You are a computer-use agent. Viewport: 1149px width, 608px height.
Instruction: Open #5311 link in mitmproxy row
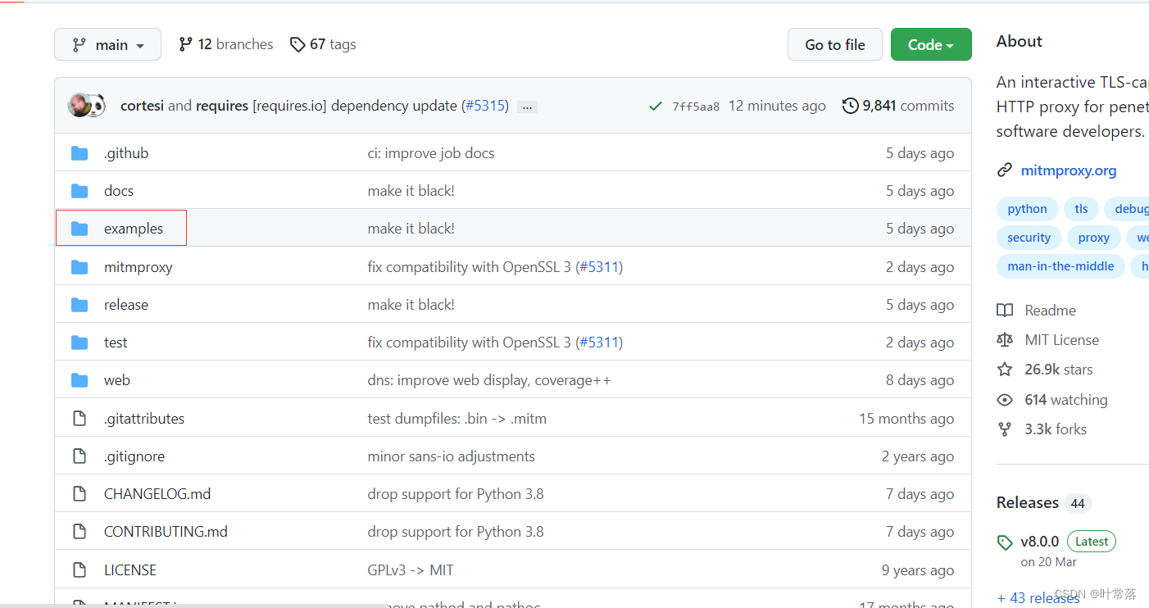coord(599,267)
